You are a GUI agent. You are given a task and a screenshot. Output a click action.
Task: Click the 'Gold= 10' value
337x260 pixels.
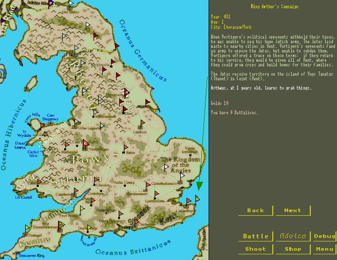click(x=219, y=103)
